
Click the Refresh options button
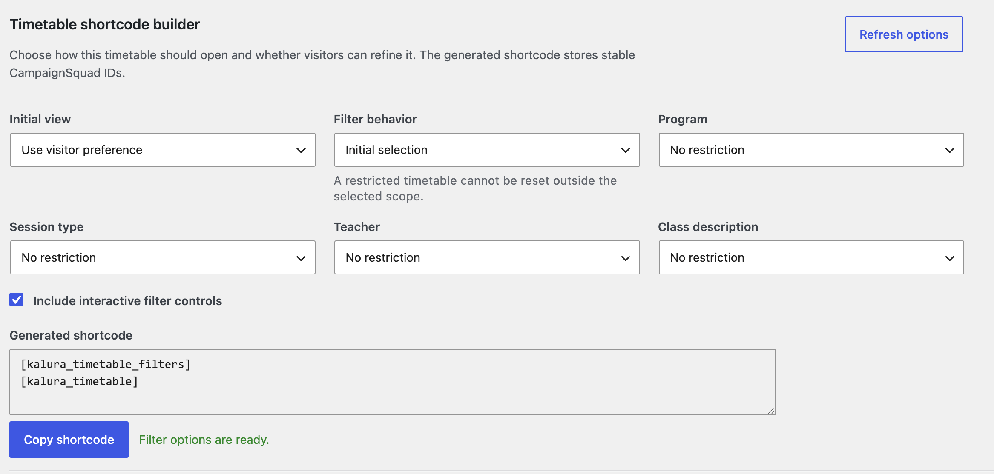click(904, 34)
